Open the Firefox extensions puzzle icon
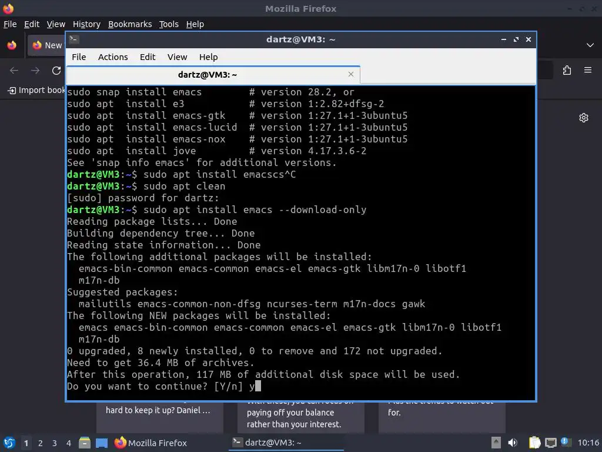 coord(567,71)
